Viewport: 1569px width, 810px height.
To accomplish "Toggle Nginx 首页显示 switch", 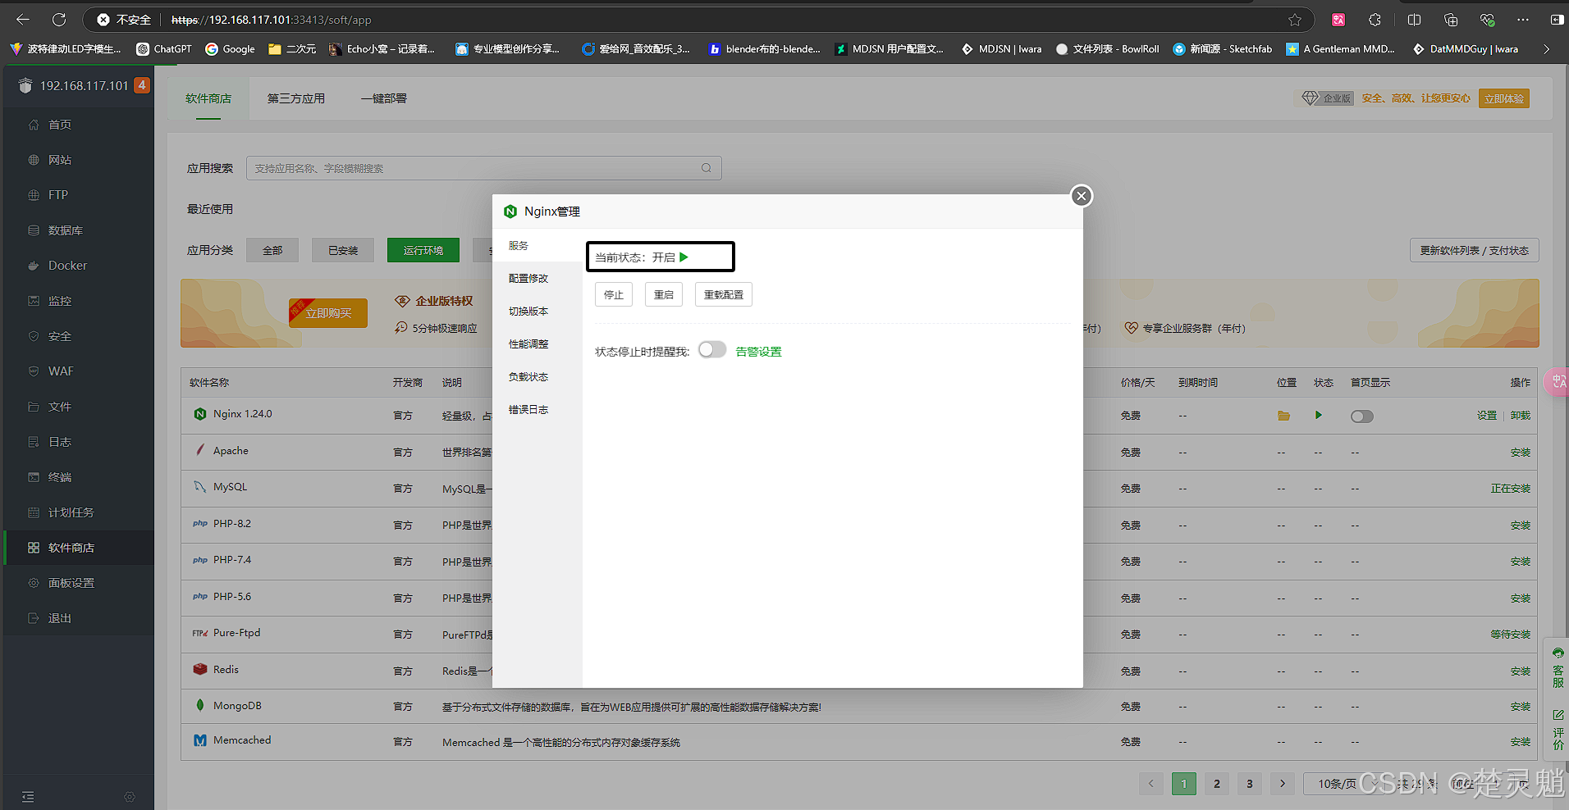I will coord(1362,416).
